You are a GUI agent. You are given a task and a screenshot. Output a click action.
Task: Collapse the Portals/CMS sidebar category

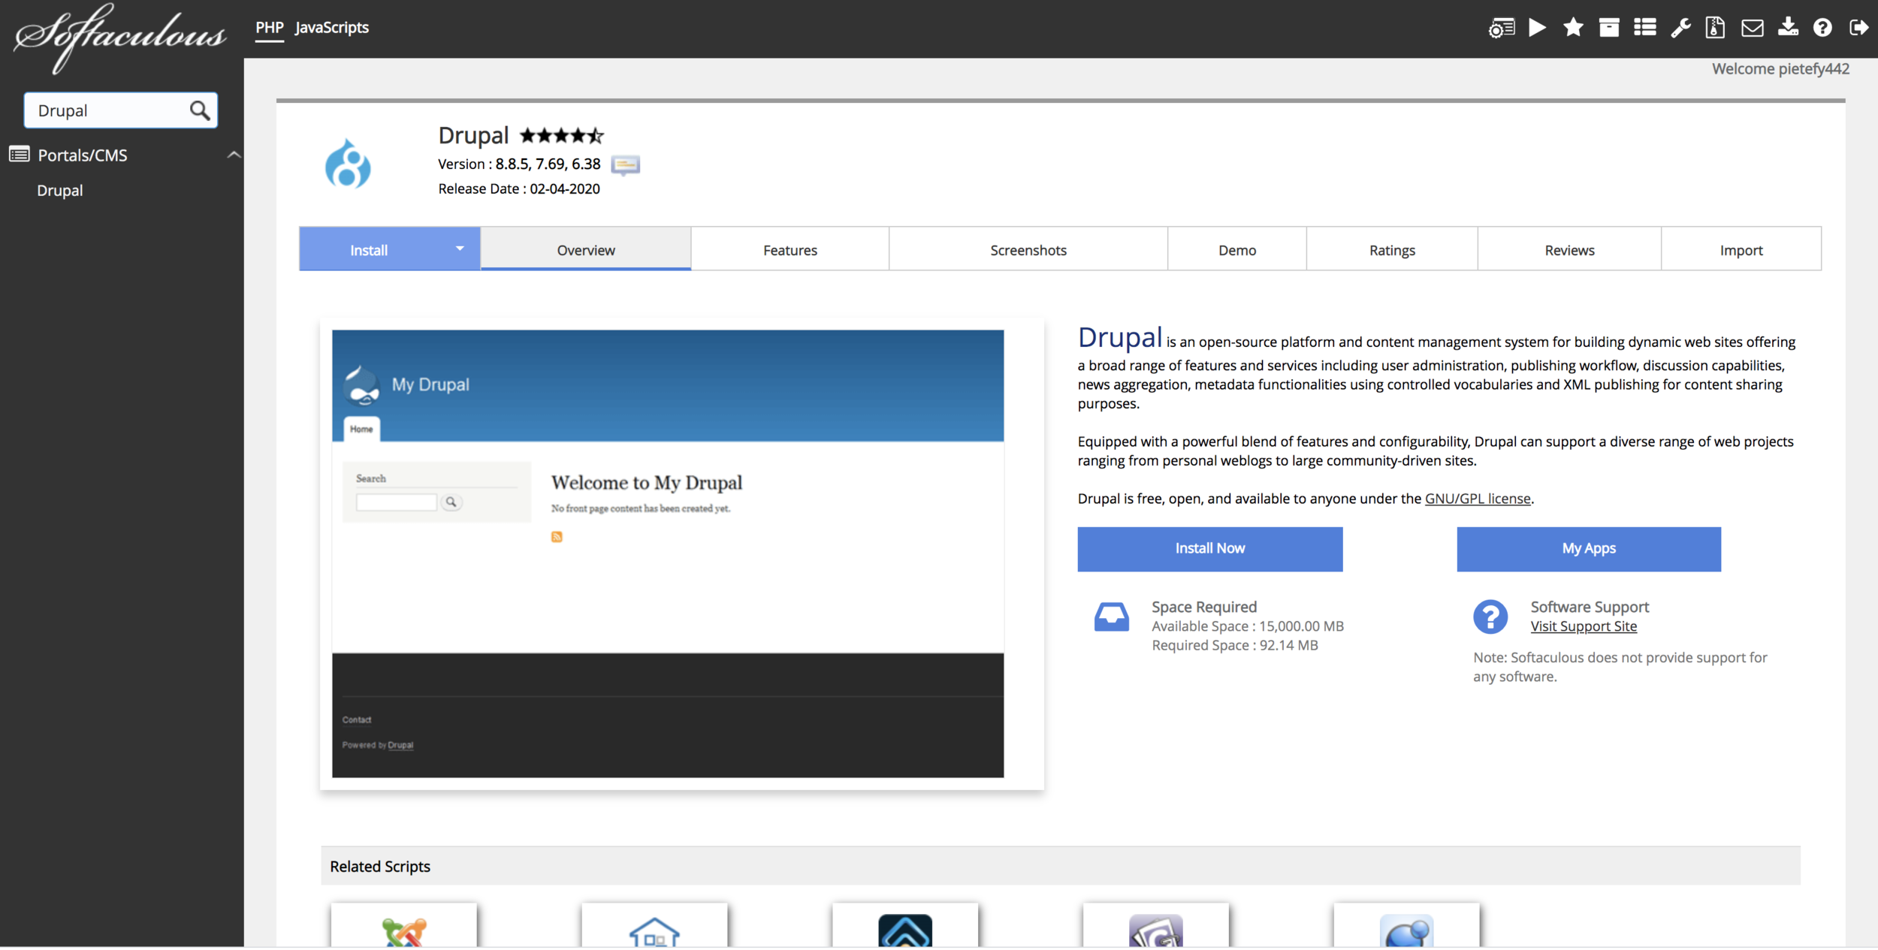point(234,155)
